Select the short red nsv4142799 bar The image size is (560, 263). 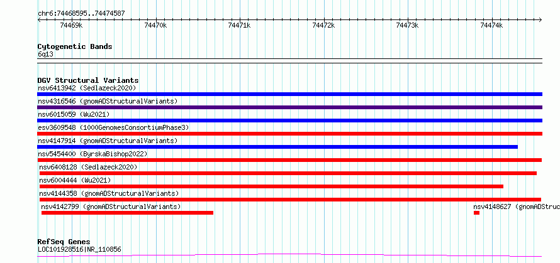(x=127, y=213)
